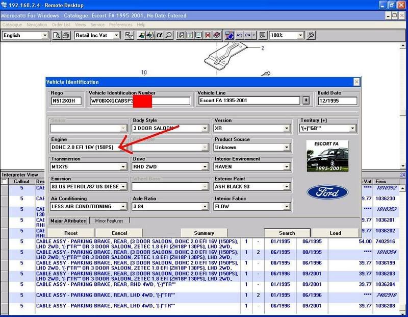Click the printer icon in the toolbar
This screenshot has height=317, width=408.
[x=66, y=35]
